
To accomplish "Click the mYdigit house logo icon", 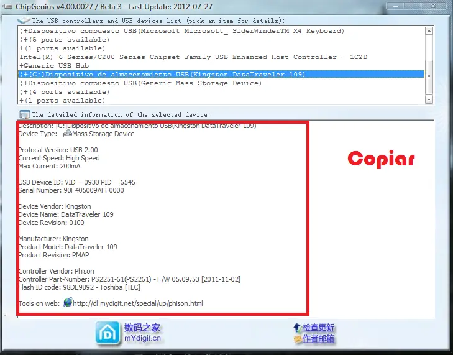I will click(108, 334).
